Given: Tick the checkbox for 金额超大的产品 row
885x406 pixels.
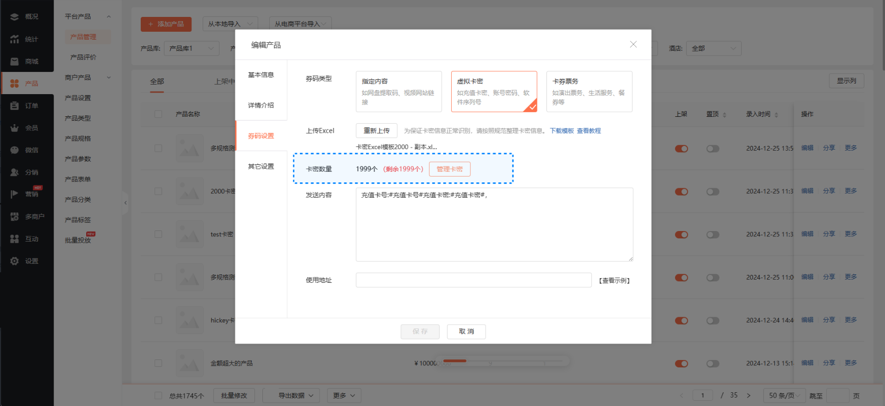Looking at the screenshot, I should [x=158, y=363].
